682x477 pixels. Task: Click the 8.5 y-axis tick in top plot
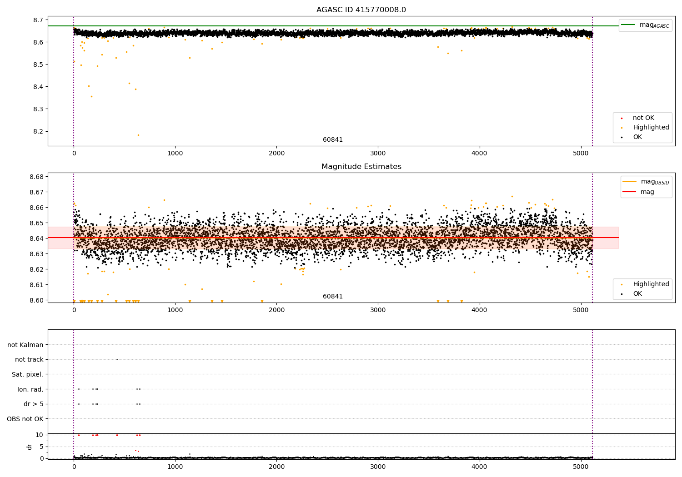click(38, 65)
